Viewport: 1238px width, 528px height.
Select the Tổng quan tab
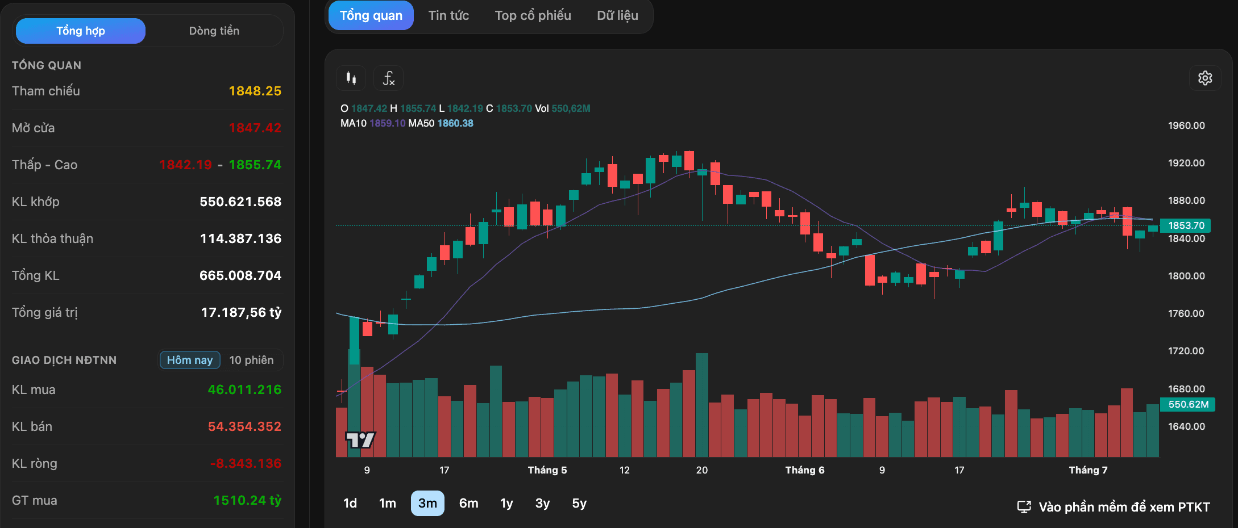371,15
